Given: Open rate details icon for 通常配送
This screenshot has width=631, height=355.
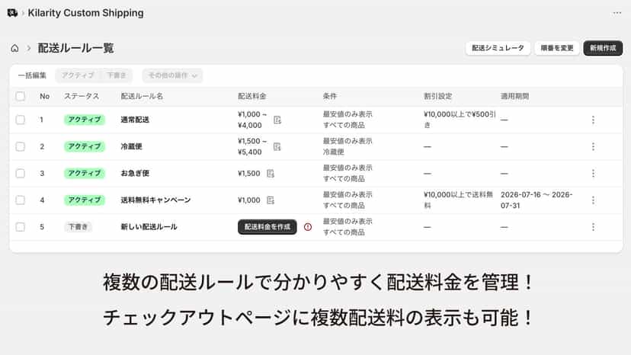Looking at the screenshot, I should coord(277,120).
